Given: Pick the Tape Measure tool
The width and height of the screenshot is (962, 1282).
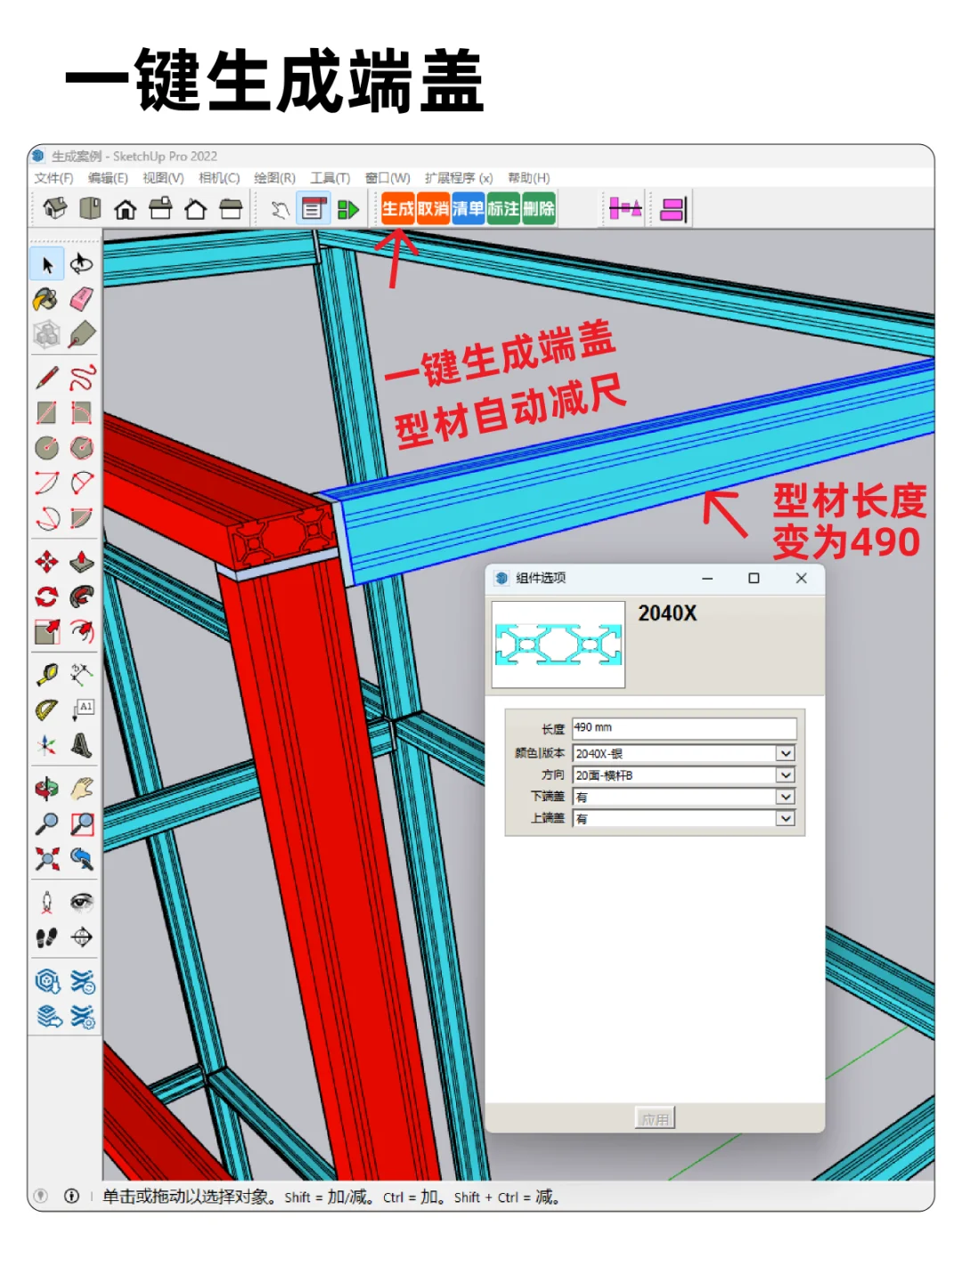Looking at the screenshot, I should [47, 675].
